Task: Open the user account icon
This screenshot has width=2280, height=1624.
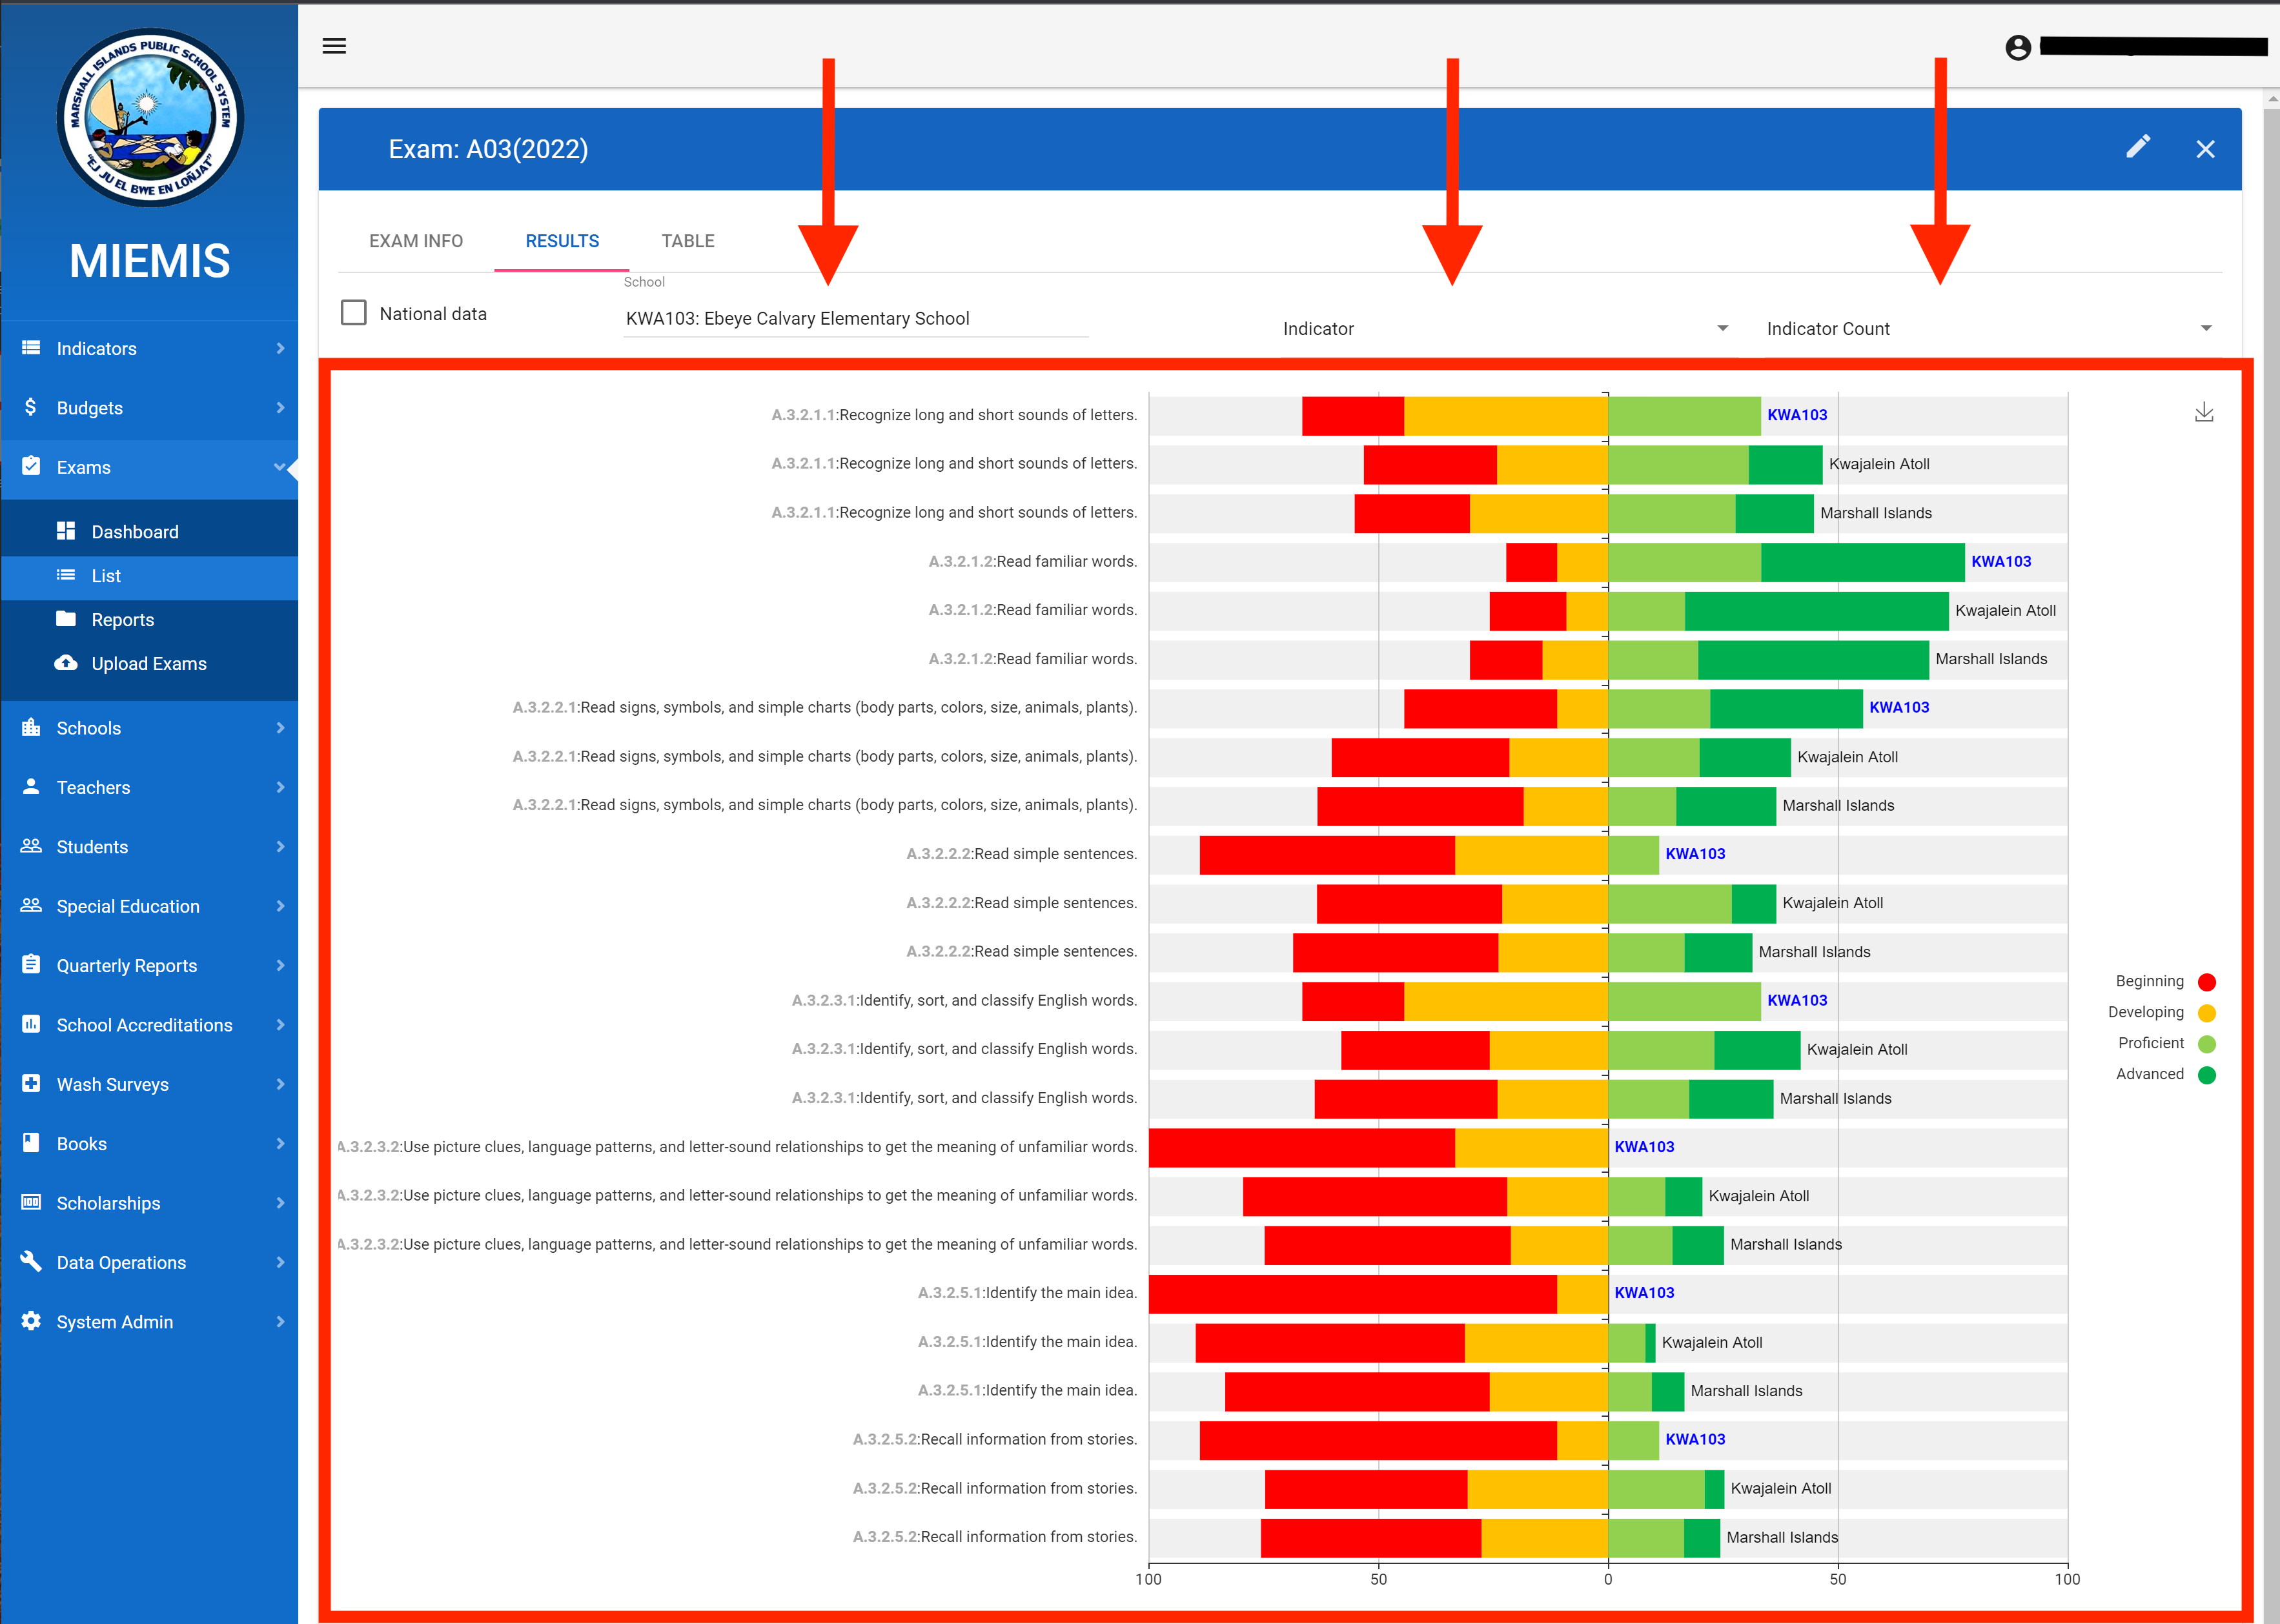Action: [x=2018, y=47]
